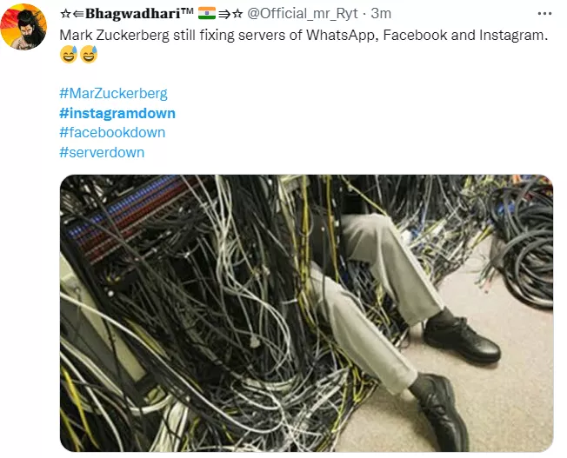Open the #serverdown hashtag
Viewport: 567px width, 458px height.
[x=102, y=152]
